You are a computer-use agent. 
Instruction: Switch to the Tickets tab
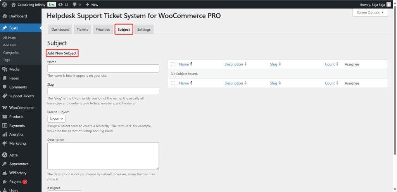tap(82, 29)
